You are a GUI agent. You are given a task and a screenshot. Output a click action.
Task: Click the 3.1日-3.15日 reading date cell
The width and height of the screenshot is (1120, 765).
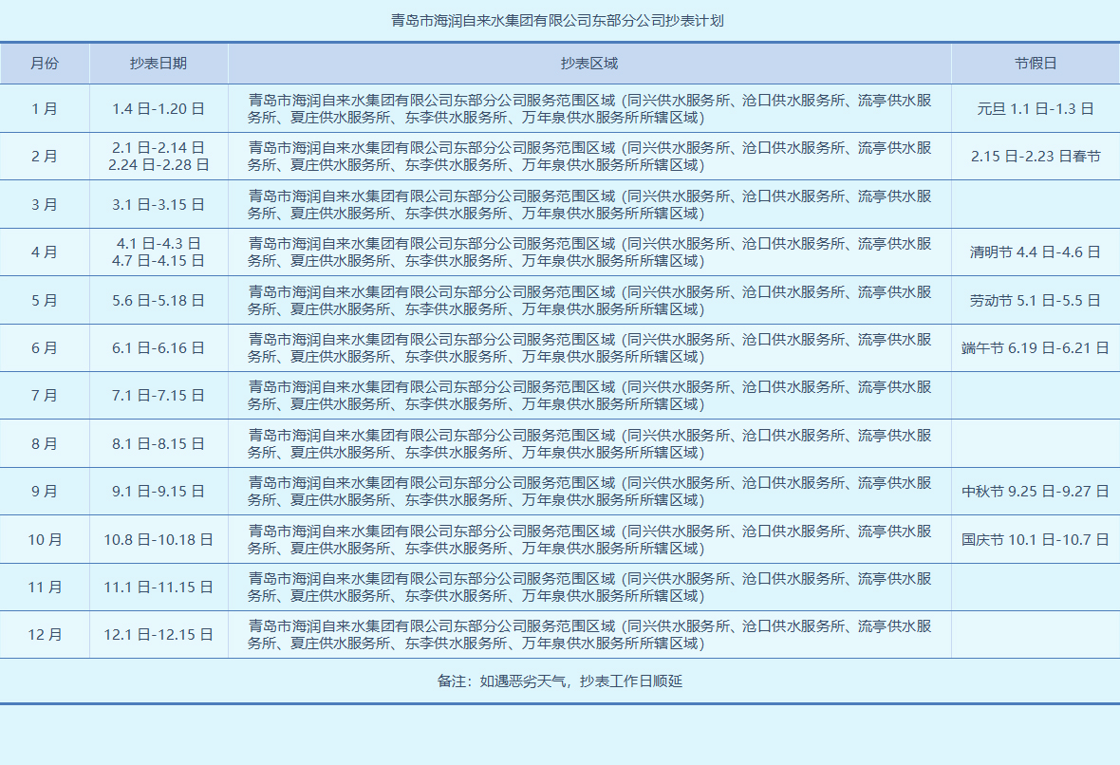point(159,203)
